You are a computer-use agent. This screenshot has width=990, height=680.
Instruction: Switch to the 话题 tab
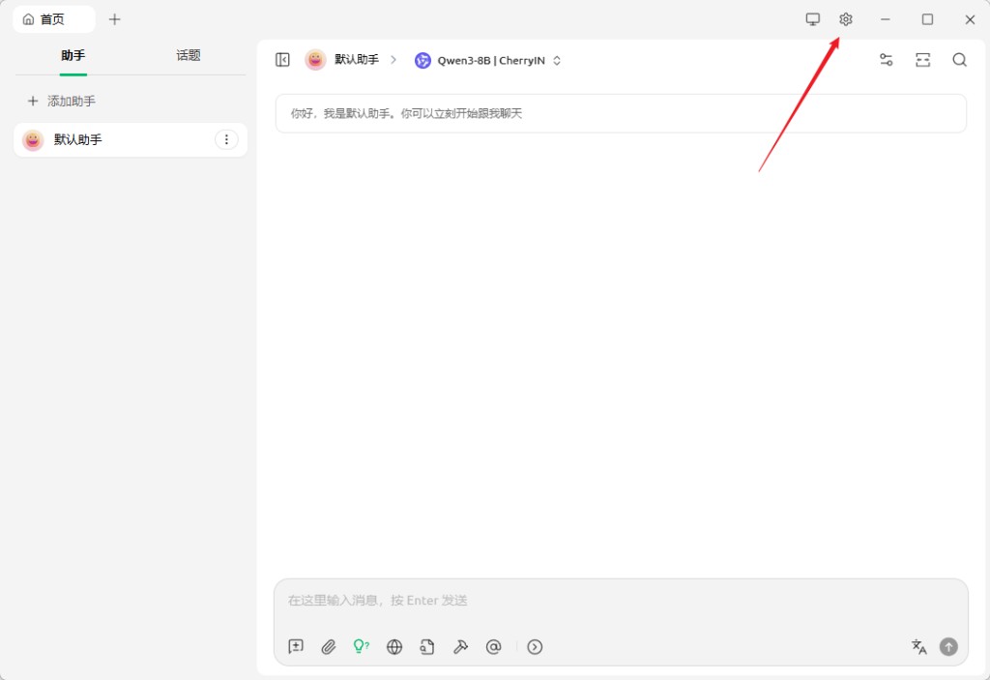tap(188, 55)
